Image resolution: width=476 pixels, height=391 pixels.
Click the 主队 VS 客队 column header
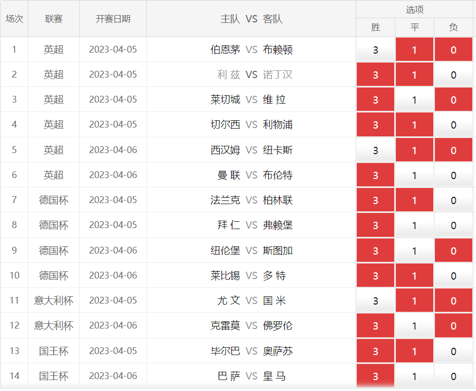click(252, 19)
